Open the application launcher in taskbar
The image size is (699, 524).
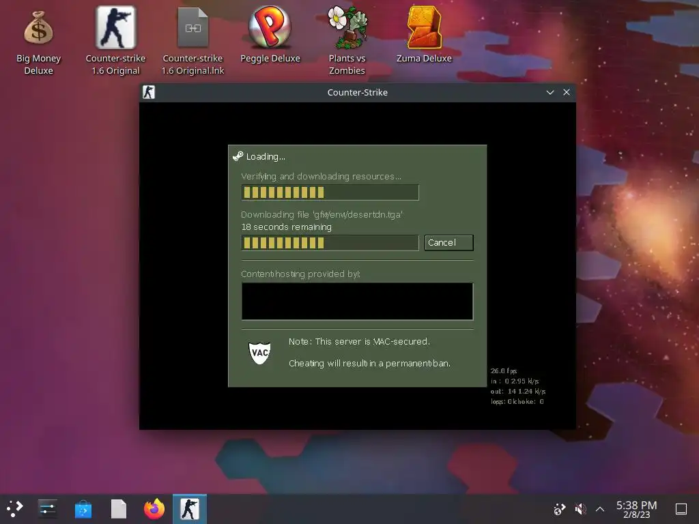click(15, 508)
